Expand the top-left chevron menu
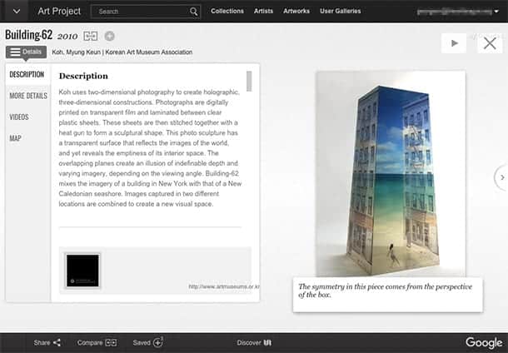Image resolution: width=508 pixels, height=353 pixels. tap(17, 12)
